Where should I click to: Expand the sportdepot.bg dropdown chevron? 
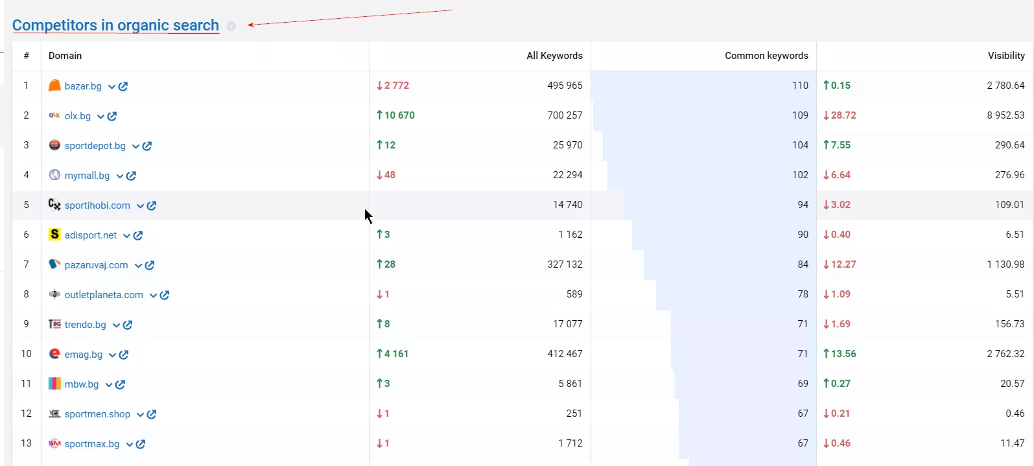135,146
